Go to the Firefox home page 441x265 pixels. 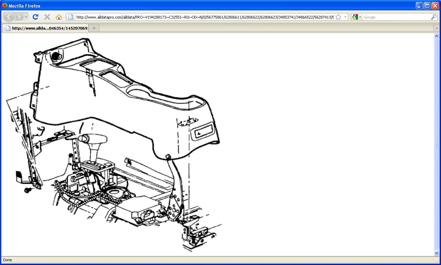coord(59,17)
